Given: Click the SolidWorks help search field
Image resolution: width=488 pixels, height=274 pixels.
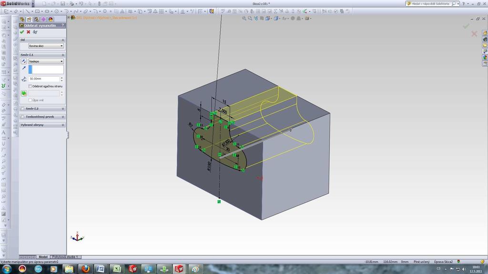Looking at the screenshot, I should (431, 4).
